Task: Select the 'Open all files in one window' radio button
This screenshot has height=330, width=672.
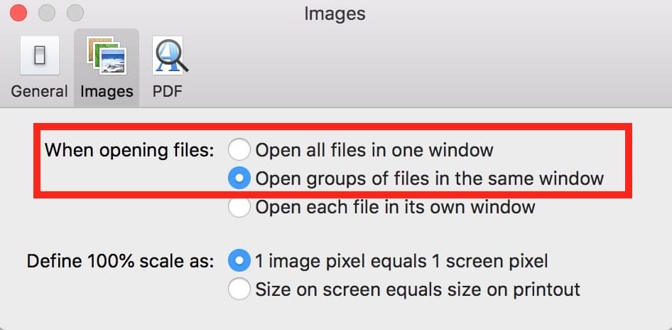Action: [x=239, y=150]
